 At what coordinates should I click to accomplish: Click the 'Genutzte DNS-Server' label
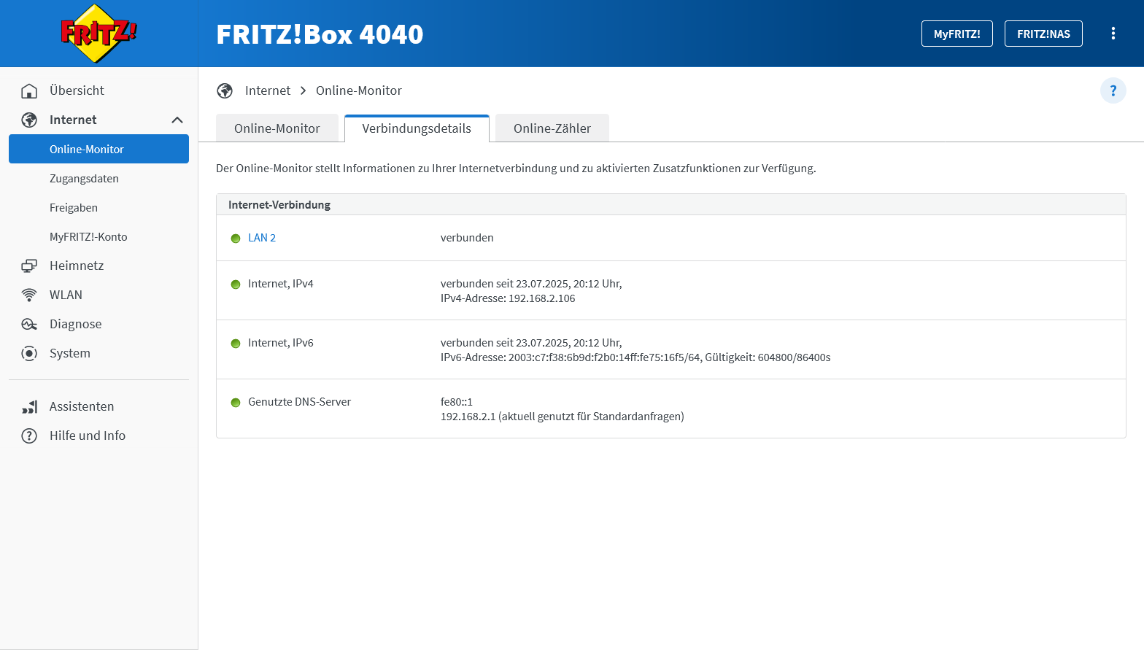pyautogui.click(x=299, y=402)
